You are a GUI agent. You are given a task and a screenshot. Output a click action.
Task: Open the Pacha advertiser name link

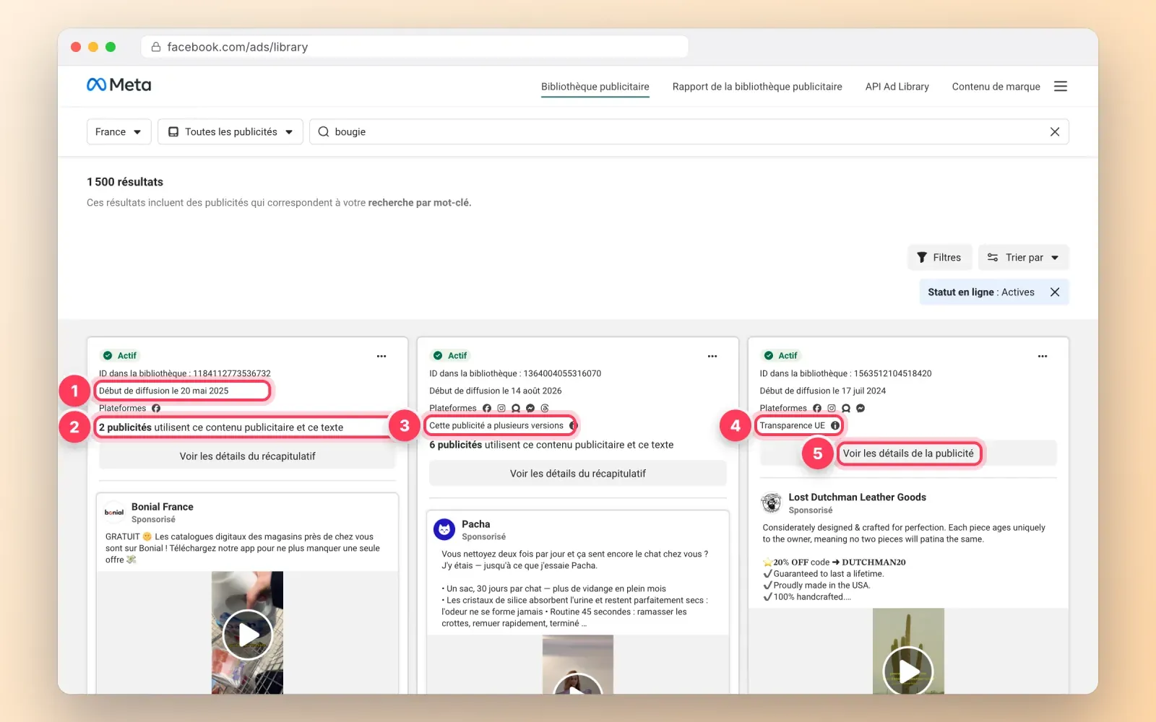(475, 524)
